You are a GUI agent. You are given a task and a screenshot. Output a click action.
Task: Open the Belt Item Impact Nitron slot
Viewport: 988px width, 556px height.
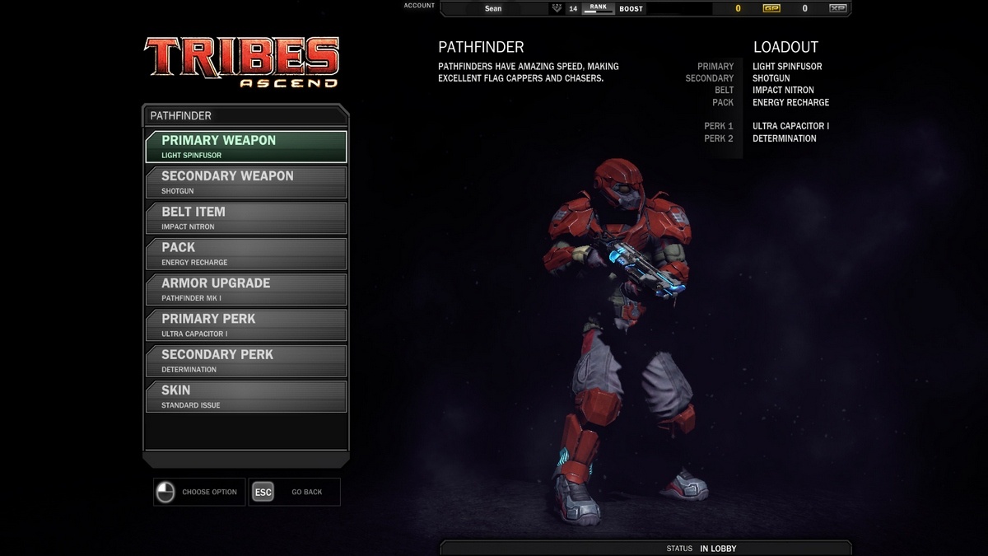[246, 217]
